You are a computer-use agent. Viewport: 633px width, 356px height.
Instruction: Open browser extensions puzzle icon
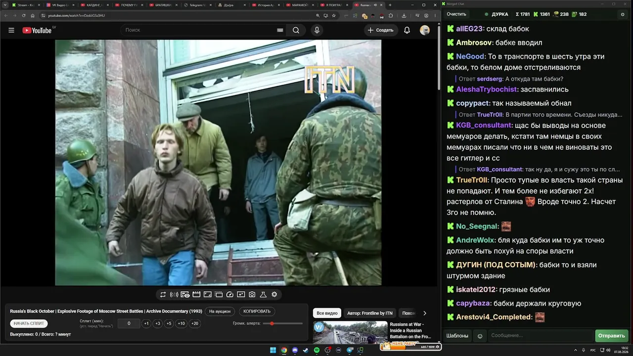(x=391, y=15)
